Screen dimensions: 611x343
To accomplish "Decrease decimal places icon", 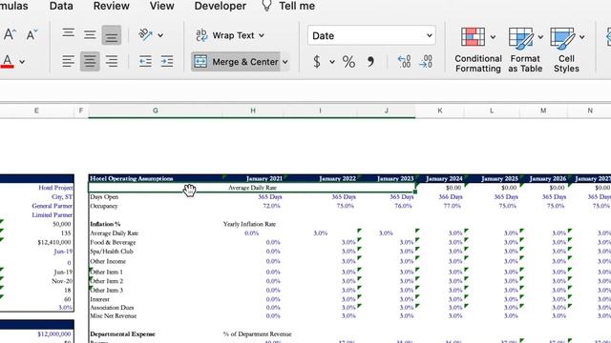I will [x=426, y=61].
